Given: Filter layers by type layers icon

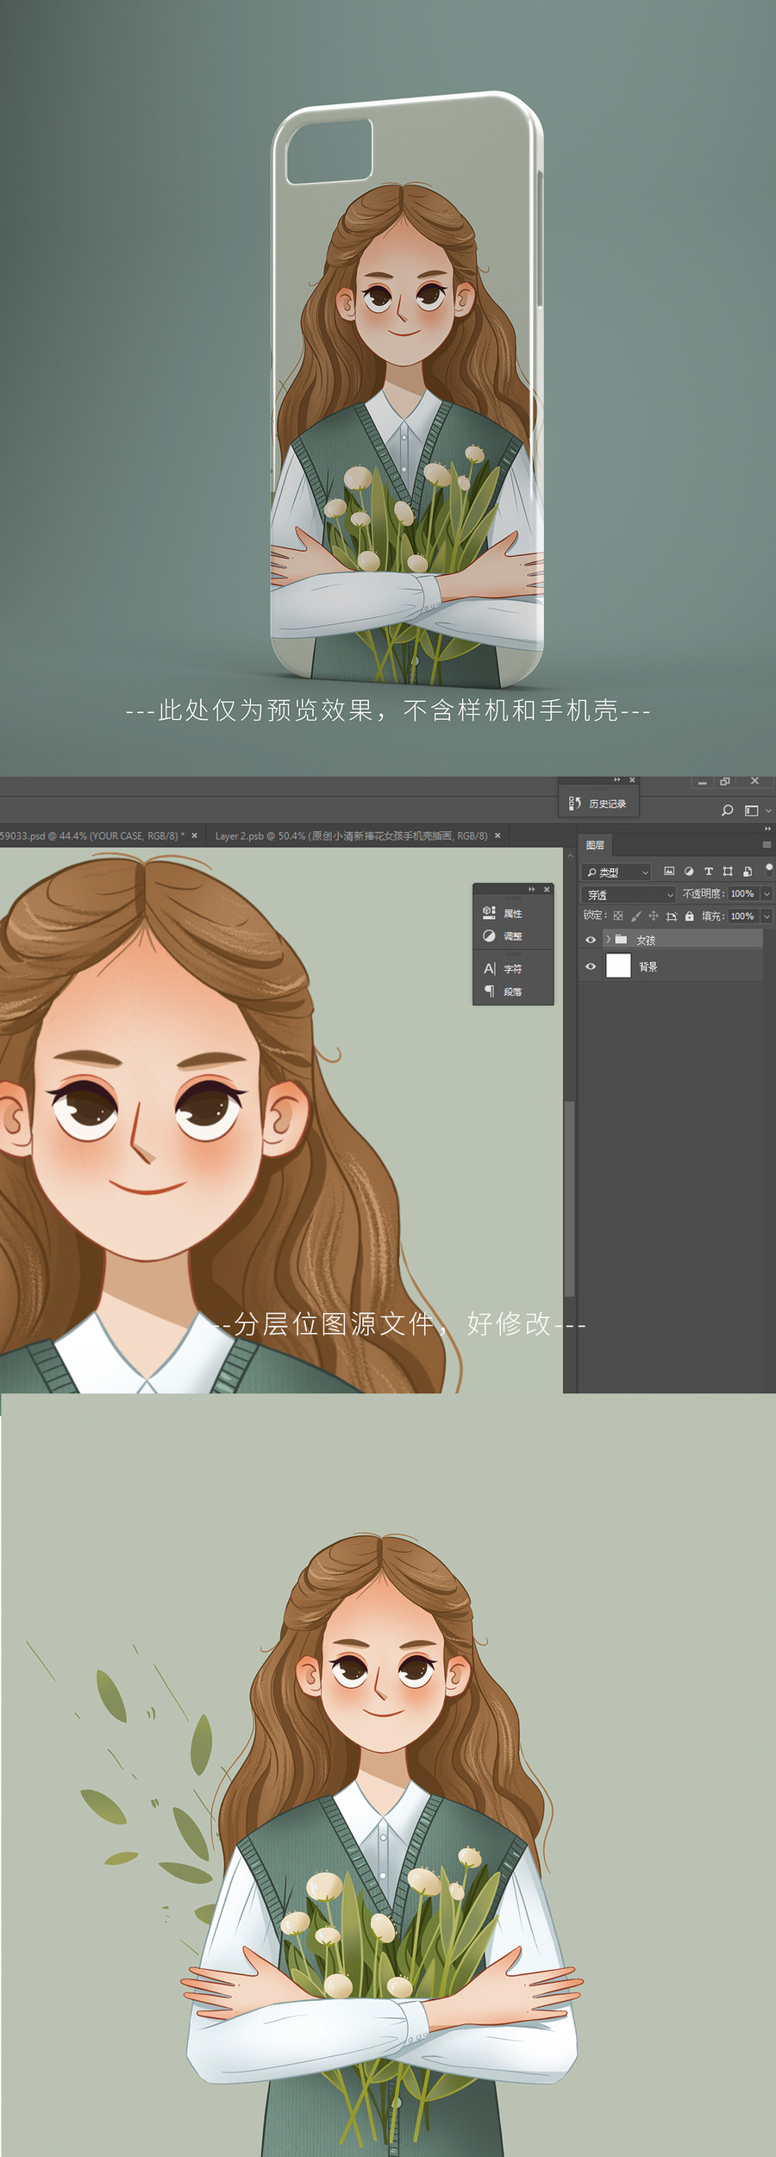Looking at the screenshot, I should pyautogui.click(x=709, y=872).
